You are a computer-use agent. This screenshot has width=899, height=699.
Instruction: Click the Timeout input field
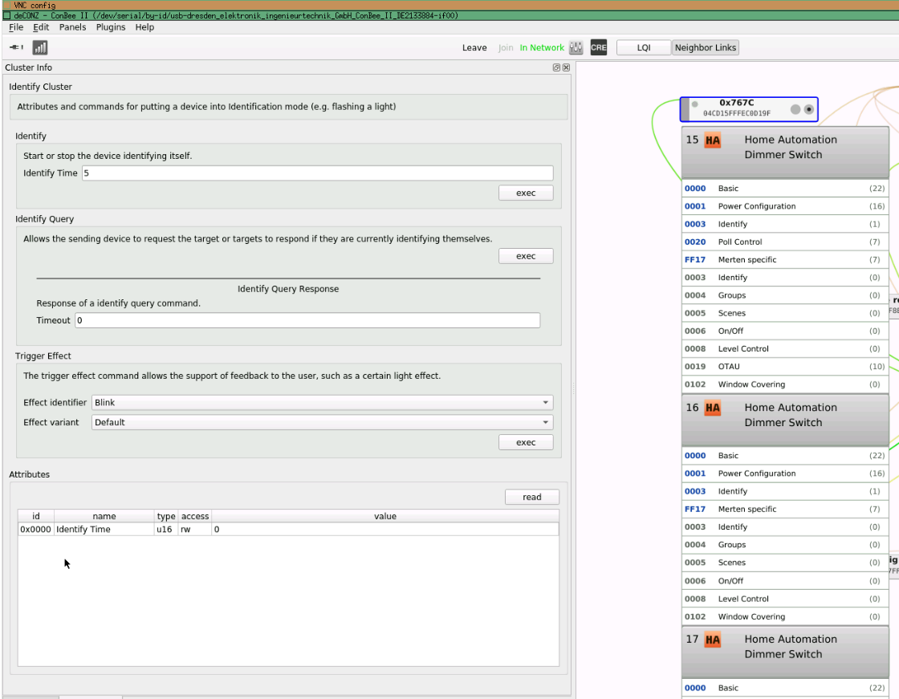point(307,320)
